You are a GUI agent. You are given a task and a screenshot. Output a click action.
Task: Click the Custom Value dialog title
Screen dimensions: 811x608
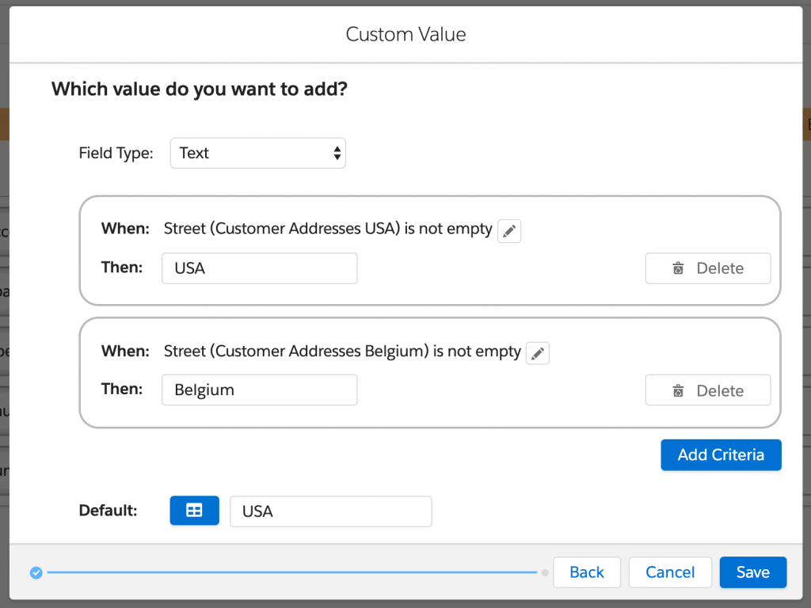click(x=405, y=34)
